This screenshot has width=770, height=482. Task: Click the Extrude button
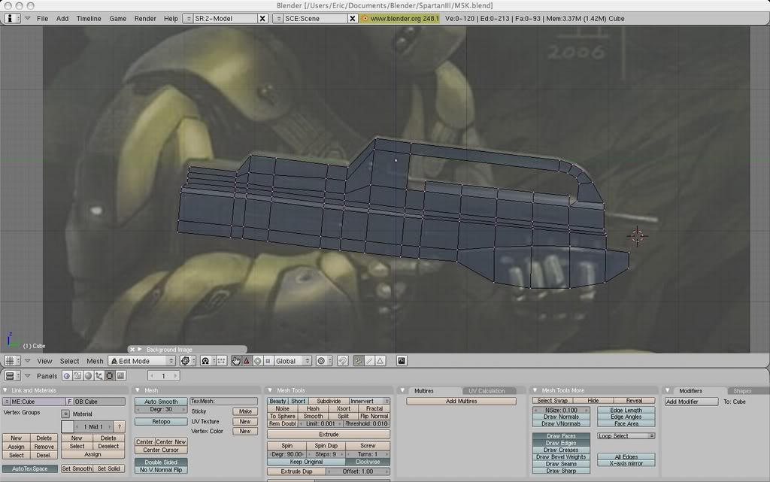point(329,435)
